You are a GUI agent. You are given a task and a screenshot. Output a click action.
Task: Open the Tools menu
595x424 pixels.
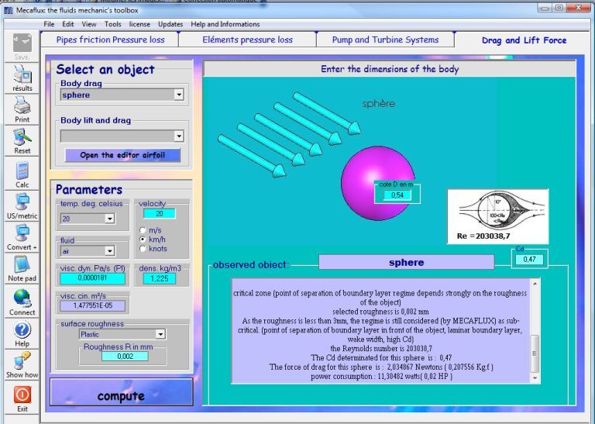tap(112, 24)
